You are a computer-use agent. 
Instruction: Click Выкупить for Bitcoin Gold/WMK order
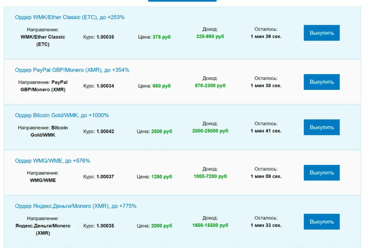click(x=321, y=127)
